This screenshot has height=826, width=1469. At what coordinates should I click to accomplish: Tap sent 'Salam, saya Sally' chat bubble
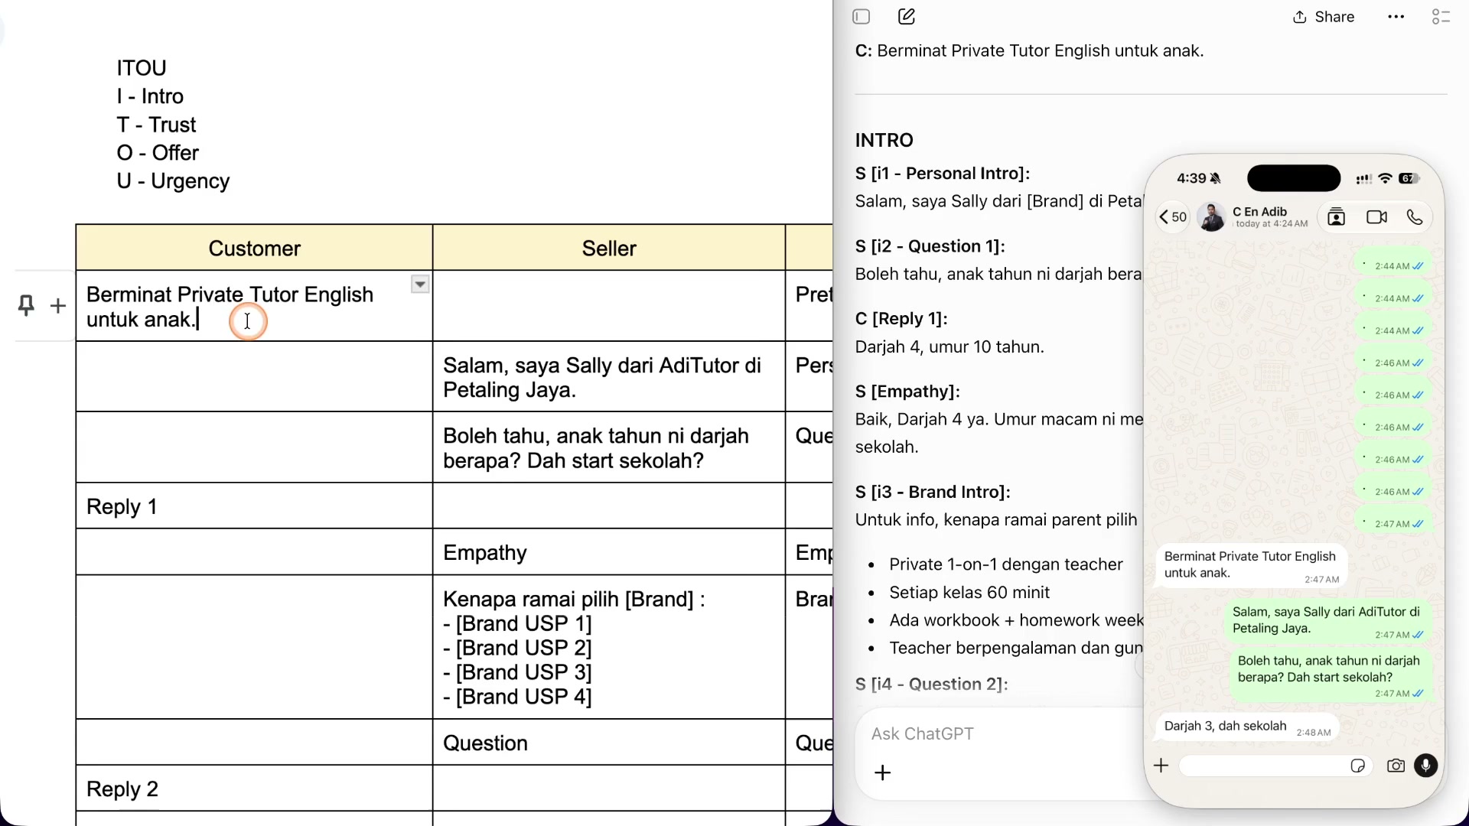click(x=1328, y=621)
